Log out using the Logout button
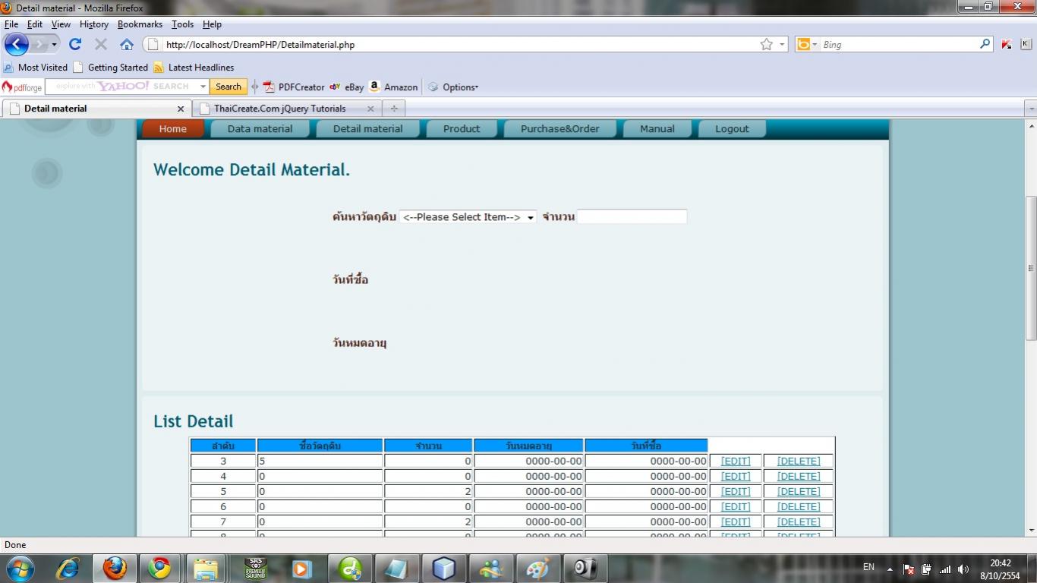Screen dimensions: 1037x583 point(732,129)
